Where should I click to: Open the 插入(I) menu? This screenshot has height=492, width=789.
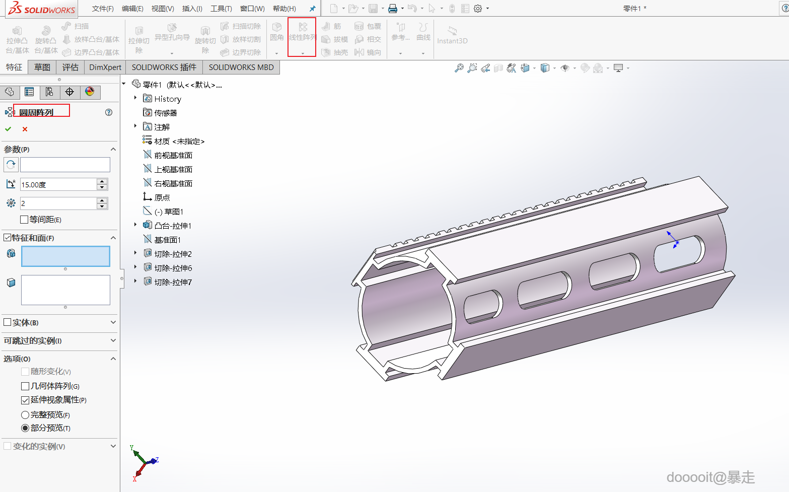click(192, 9)
